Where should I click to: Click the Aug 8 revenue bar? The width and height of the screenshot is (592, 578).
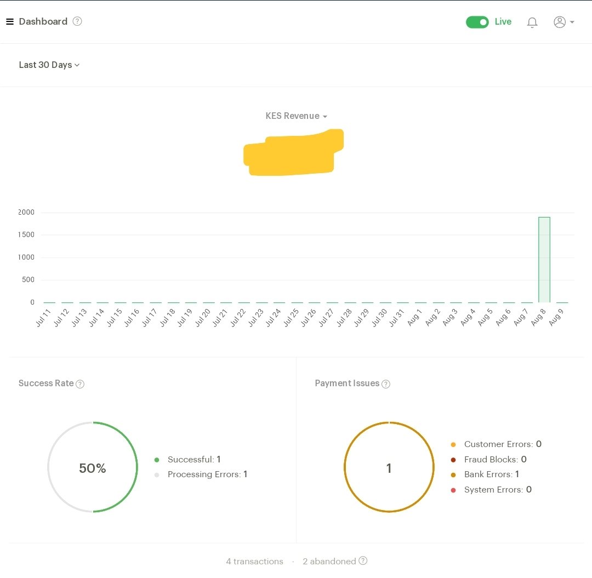coord(544,259)
